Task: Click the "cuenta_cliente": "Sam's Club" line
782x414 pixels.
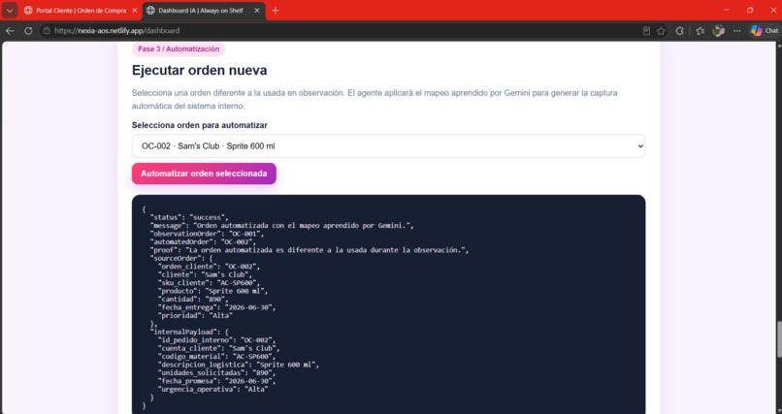Action: (x=219, y=348)
